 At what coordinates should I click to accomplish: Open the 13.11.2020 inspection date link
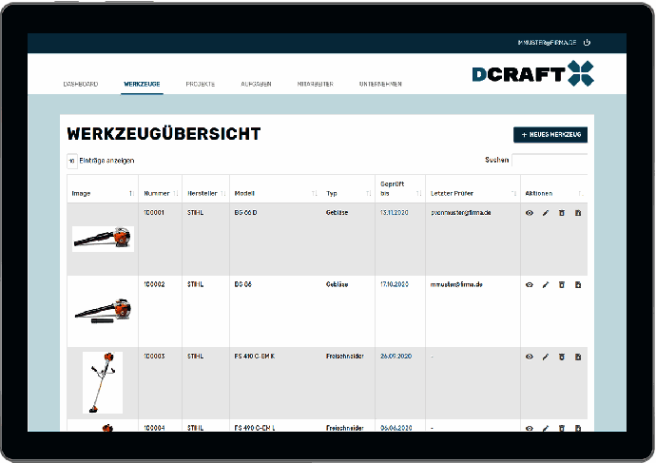tap(395, 212)
